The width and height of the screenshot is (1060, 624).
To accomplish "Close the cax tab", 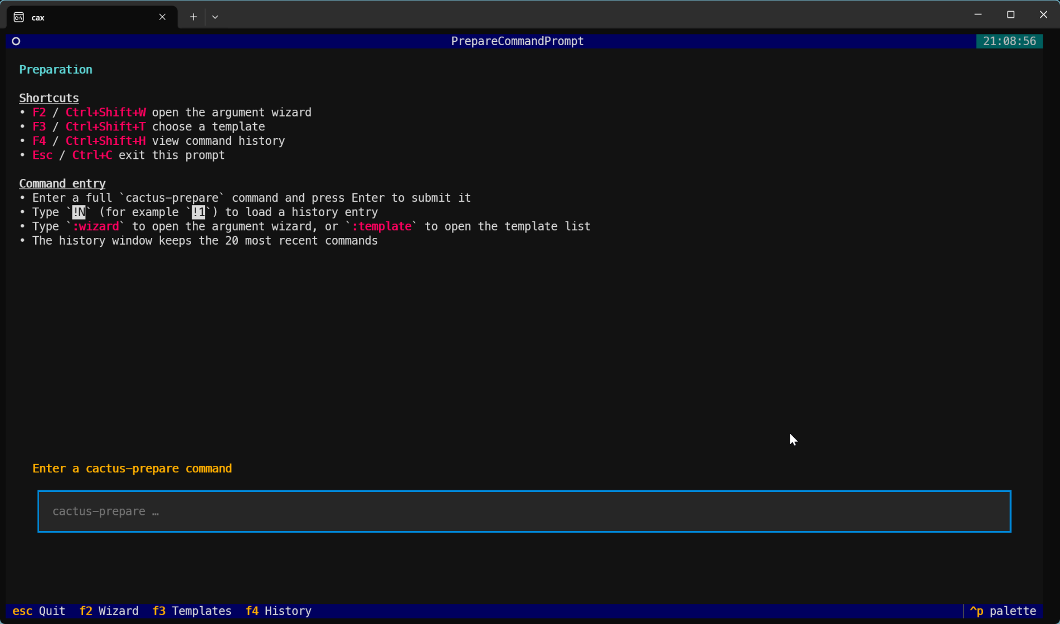I will click(162, 17).
